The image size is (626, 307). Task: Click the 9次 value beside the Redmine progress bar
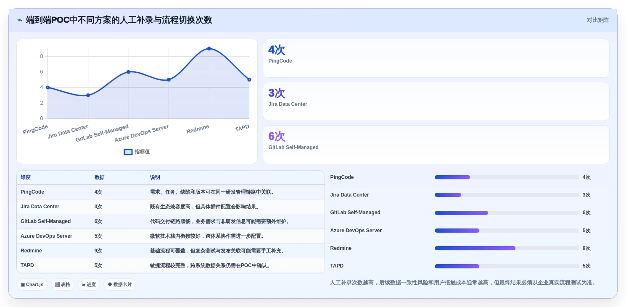tap(586, 248)
